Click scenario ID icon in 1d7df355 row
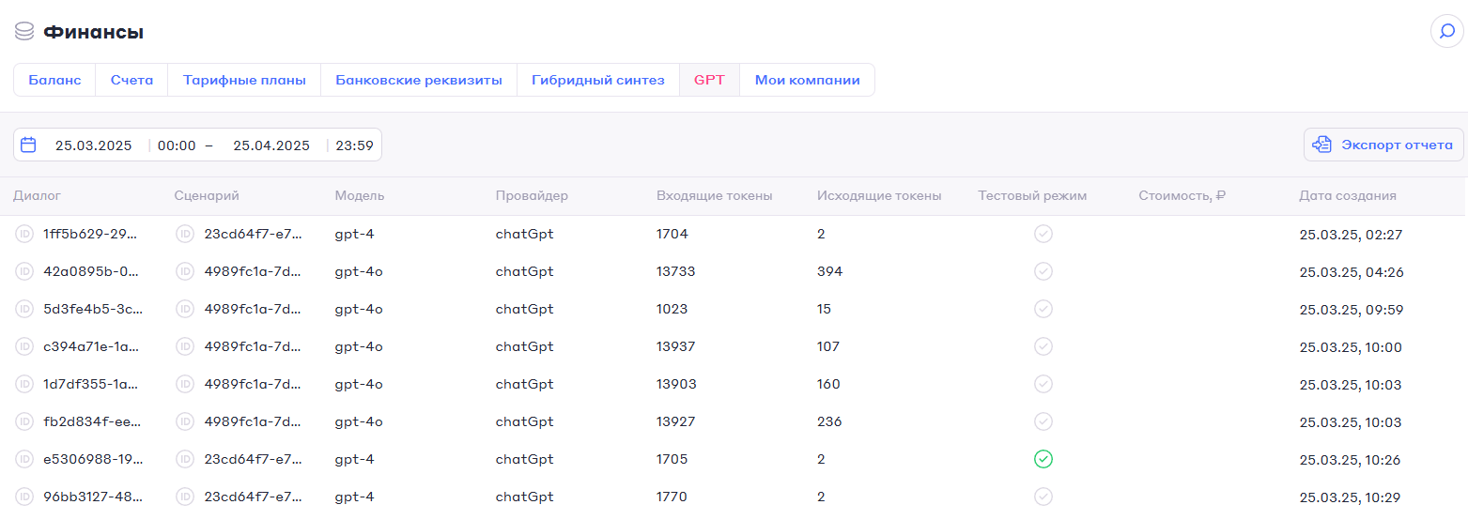Screen dimensions: 1468x520 coord(185,384)
